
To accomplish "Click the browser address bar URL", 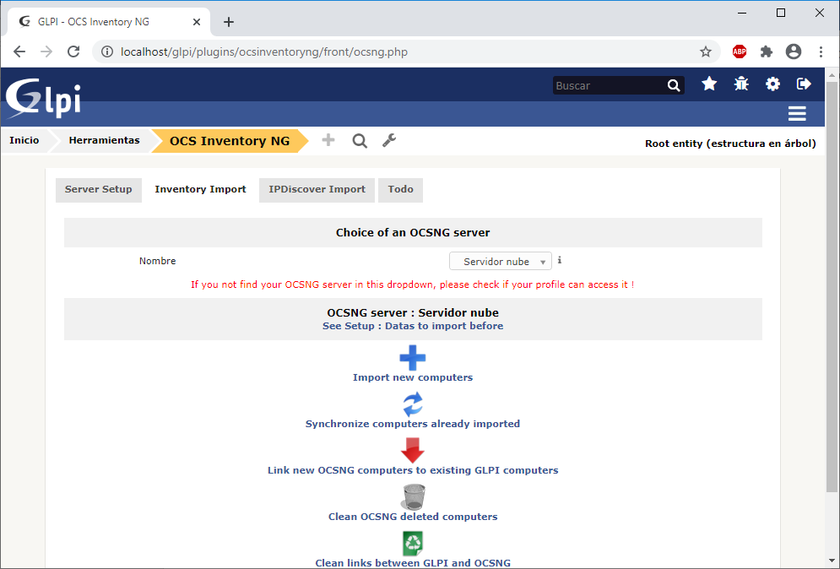I will pos(264,52).
